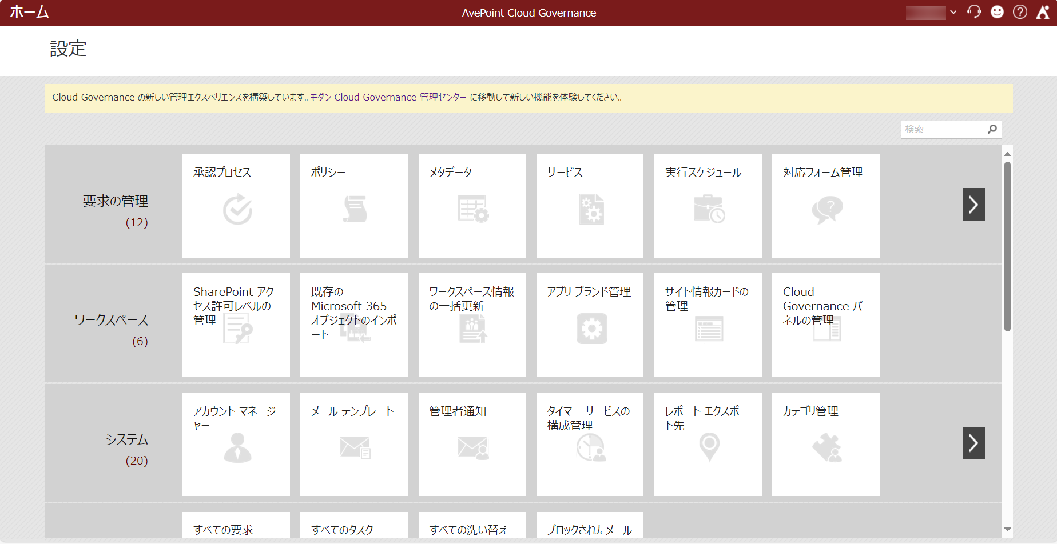The height and width of the screenshot is (544, 1057).
Task: Open the help question mark icon
Action: click(x=1020, y=12)
